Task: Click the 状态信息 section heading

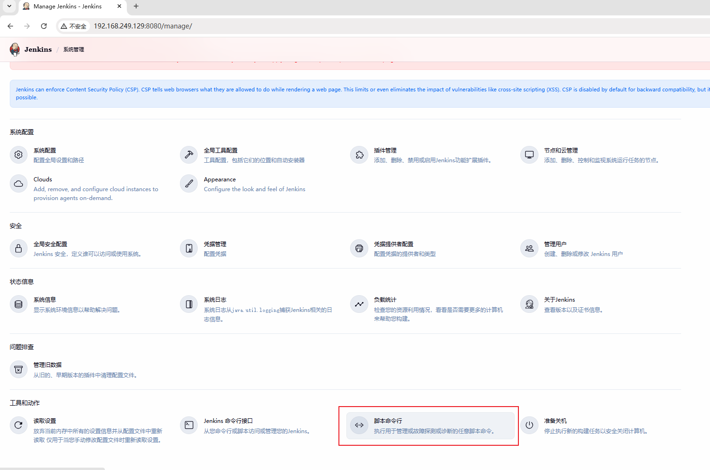Action: [x=22, y=282]
